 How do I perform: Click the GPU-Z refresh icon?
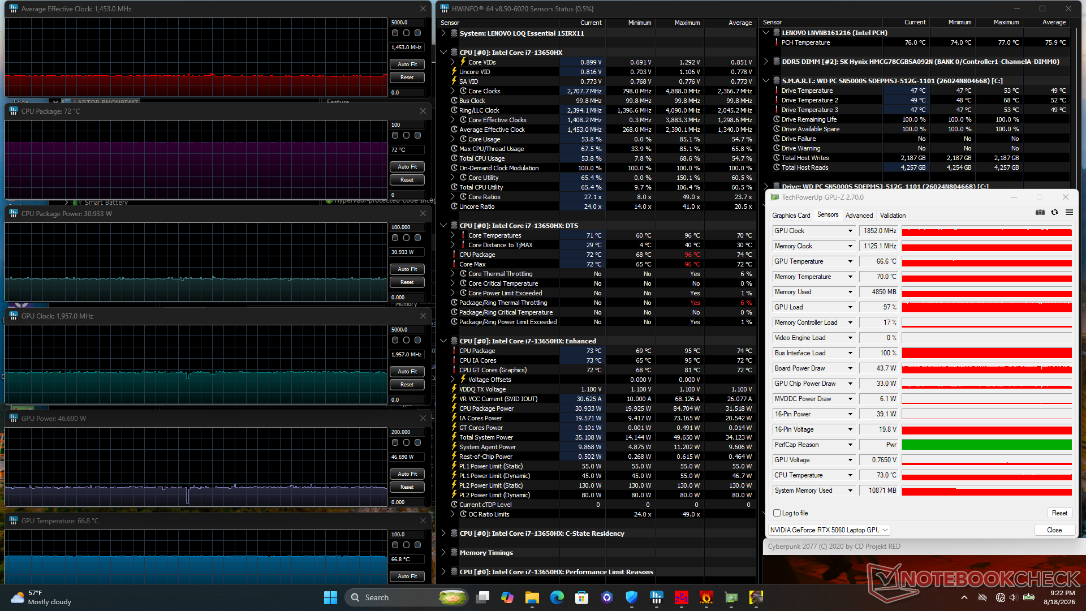[x=1054, y=212]
